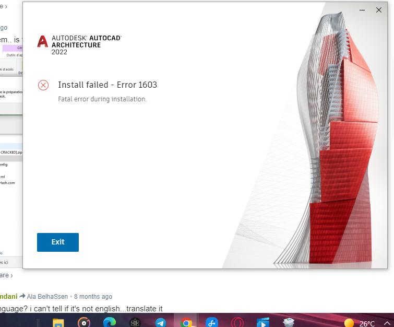This screenshot has height=327, width=394.
Task: Show hidden system tray icons chevron
Action: click(387, 323)
